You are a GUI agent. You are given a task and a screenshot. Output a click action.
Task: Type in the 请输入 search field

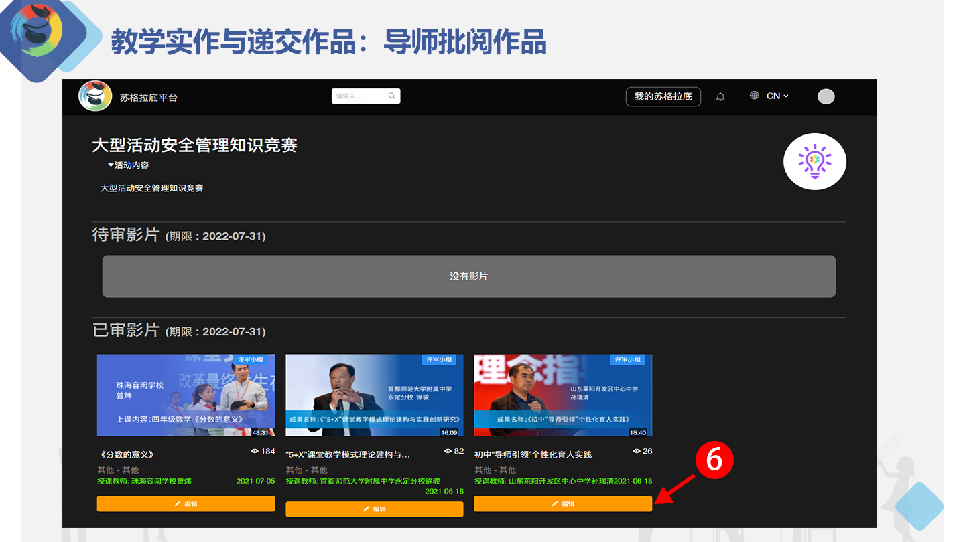359,96
